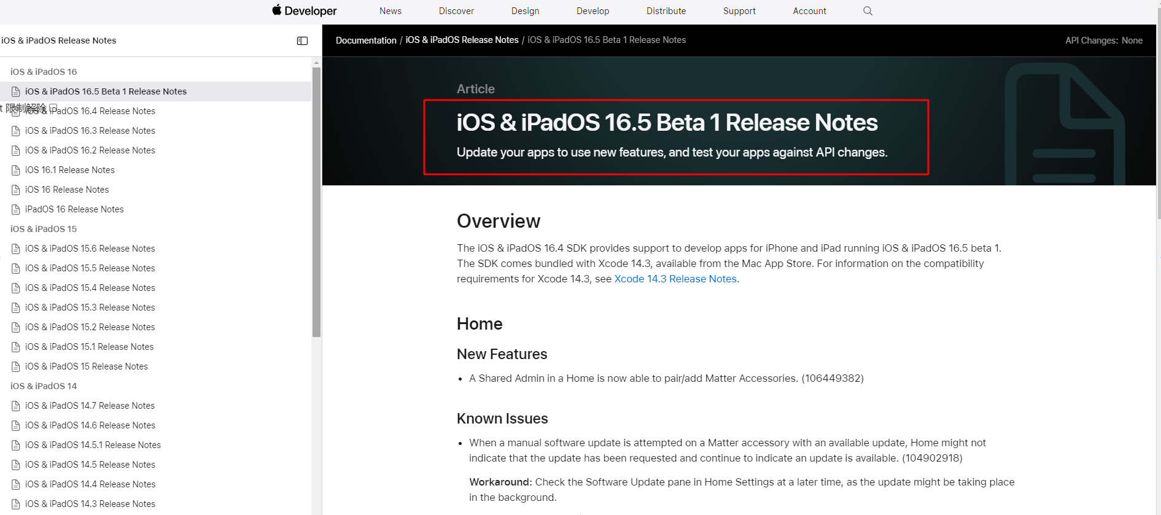The image size is (1161, 515).
Task: Open iOS & iPadOS 15.2 Release Notes
Action: coord(90,327)
